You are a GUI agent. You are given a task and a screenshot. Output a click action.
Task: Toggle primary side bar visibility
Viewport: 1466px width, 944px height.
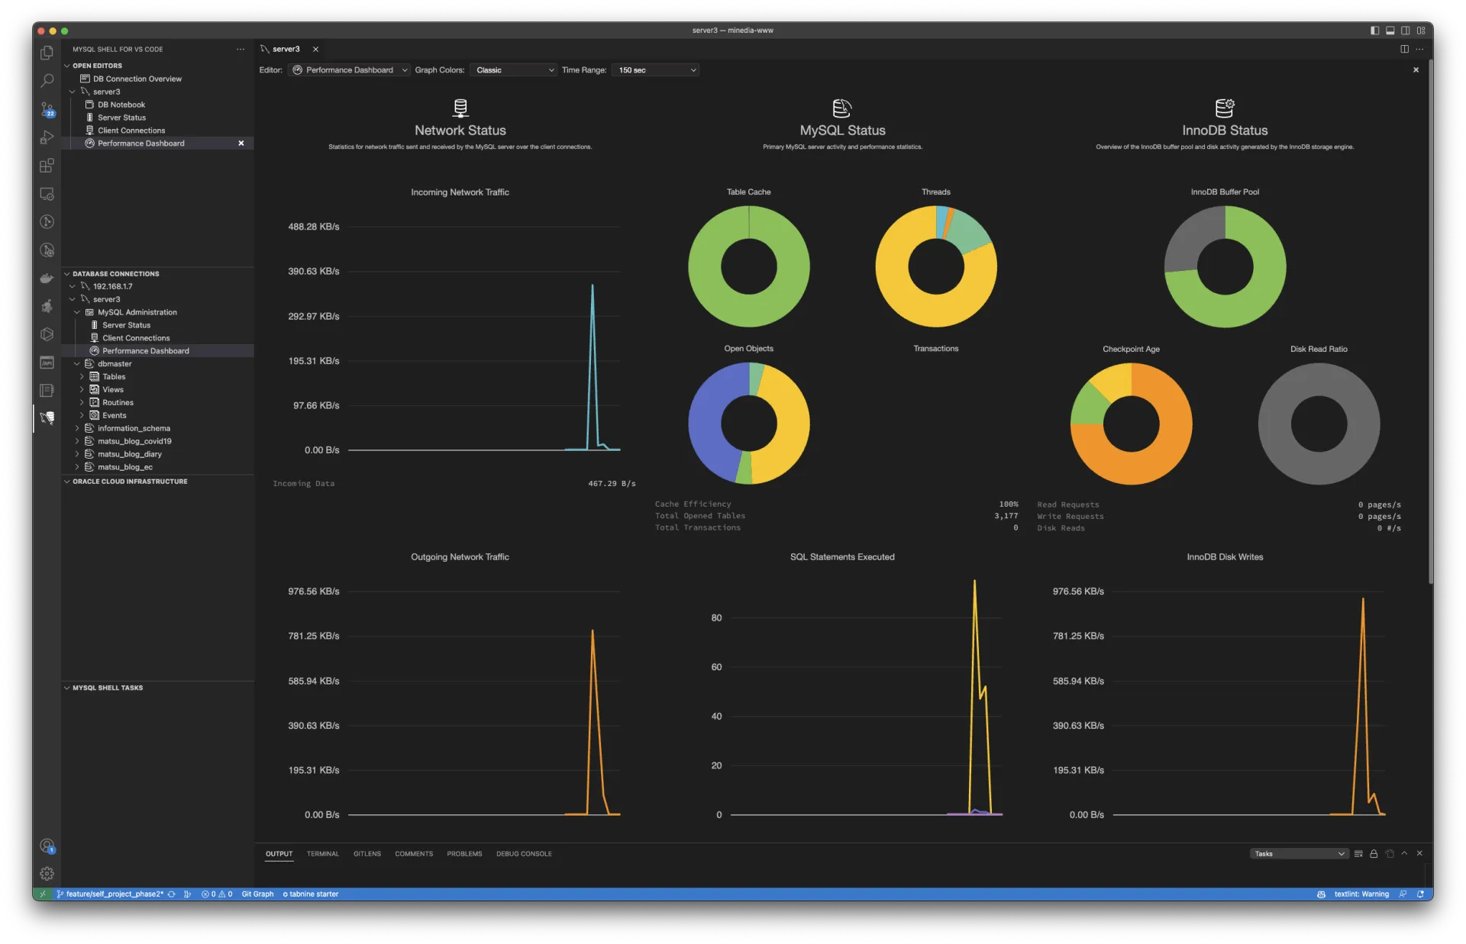tap(1374, 31)
